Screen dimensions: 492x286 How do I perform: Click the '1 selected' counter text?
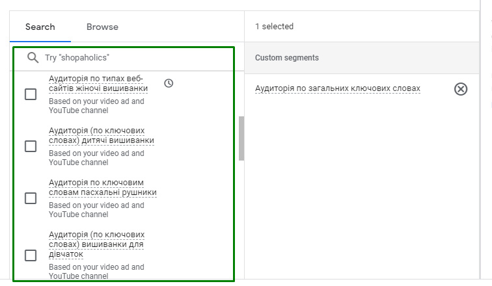(x=274, y=27)
